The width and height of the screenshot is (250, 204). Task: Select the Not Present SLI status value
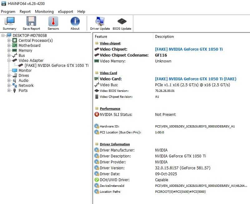point(165,114)
